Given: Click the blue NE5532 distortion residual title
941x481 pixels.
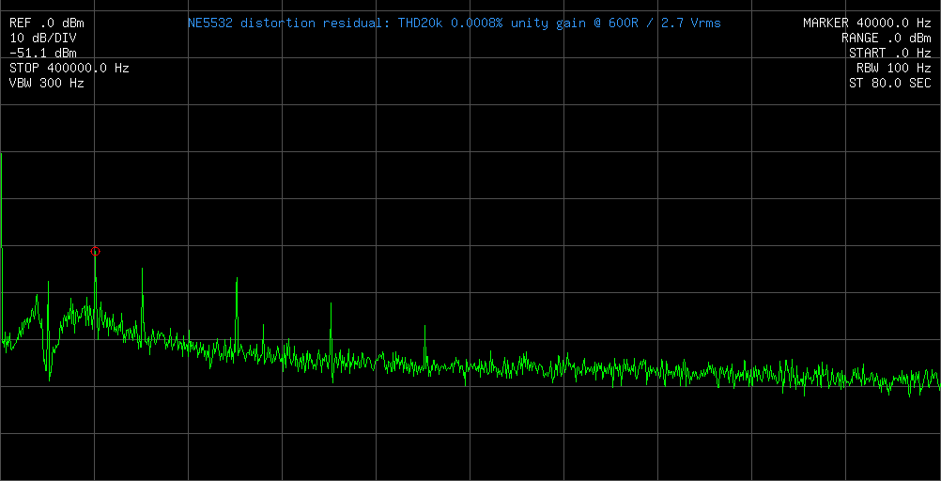Looking at the screenshot, I should [455, 23].
